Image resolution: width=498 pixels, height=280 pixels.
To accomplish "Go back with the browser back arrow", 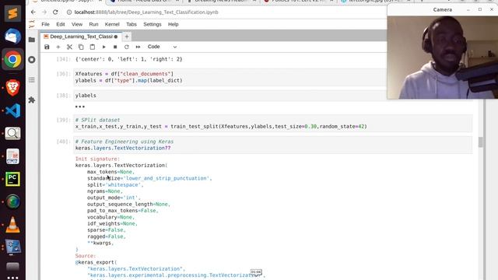I will (x=33, y=12).
